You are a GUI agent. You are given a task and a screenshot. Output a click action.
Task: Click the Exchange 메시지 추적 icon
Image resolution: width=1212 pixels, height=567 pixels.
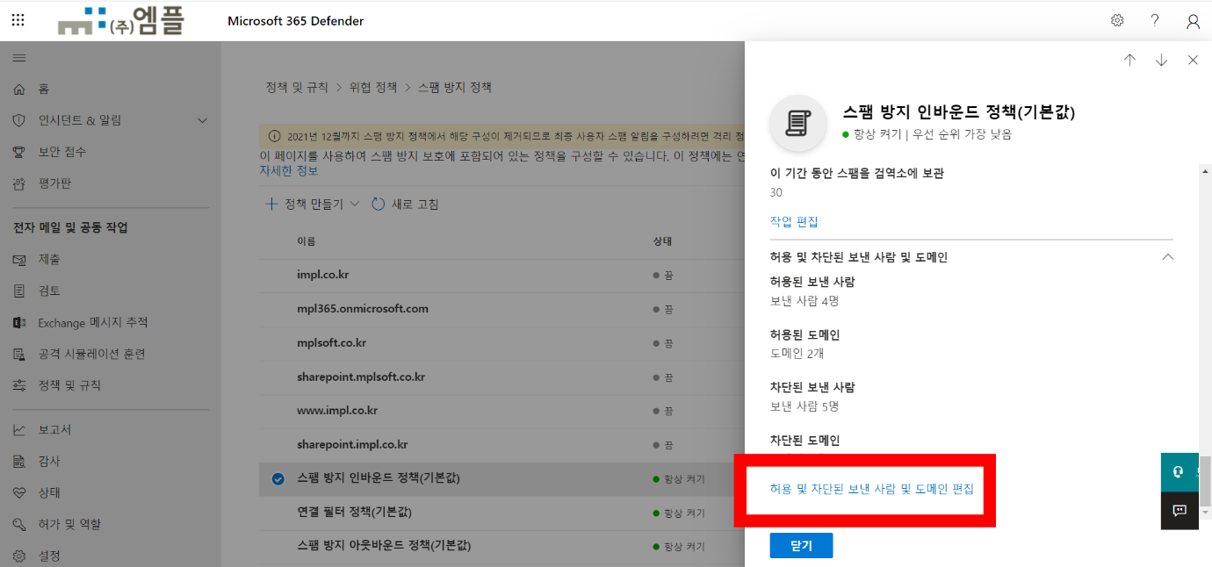pyautogui.click(x=19, y=322)
